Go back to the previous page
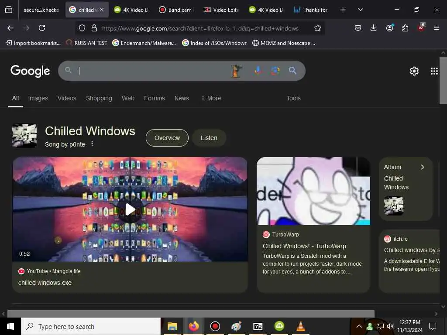 pyautogui.click(x=10, y=28)
